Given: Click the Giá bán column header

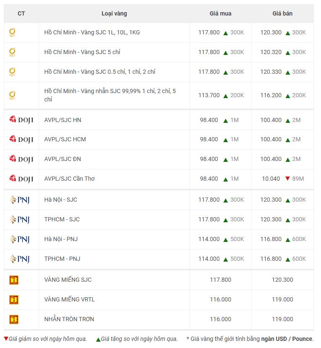Looking at the screenshot, I should [282, 13].
